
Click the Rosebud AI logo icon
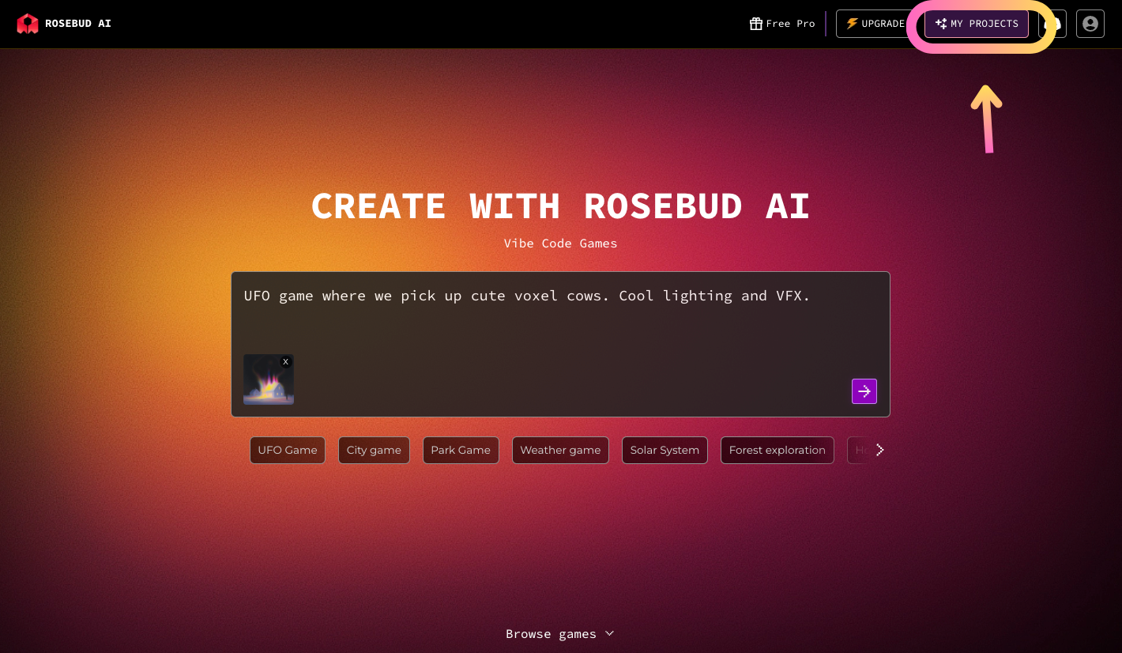tap(28, 24)
